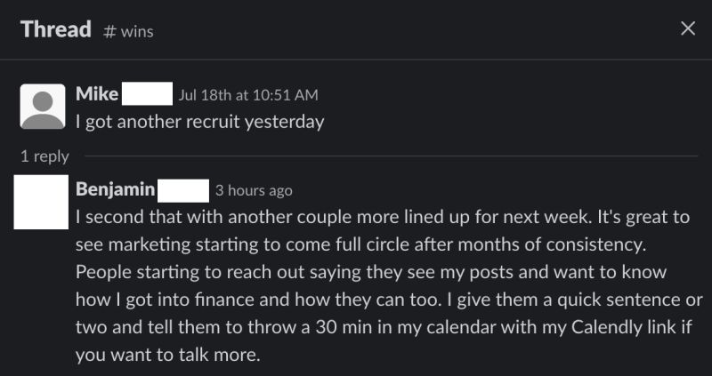This screenshot has height=376, width=712.
Task: Open the Jul 18th at 10:51 AM timestamp
Action: 248,95
